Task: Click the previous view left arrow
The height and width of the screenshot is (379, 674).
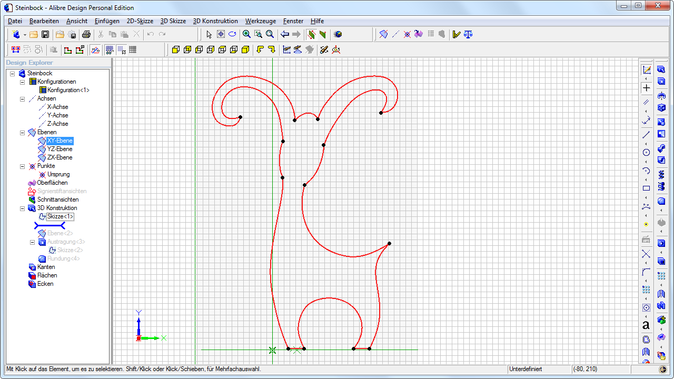Action: point(285,34)
